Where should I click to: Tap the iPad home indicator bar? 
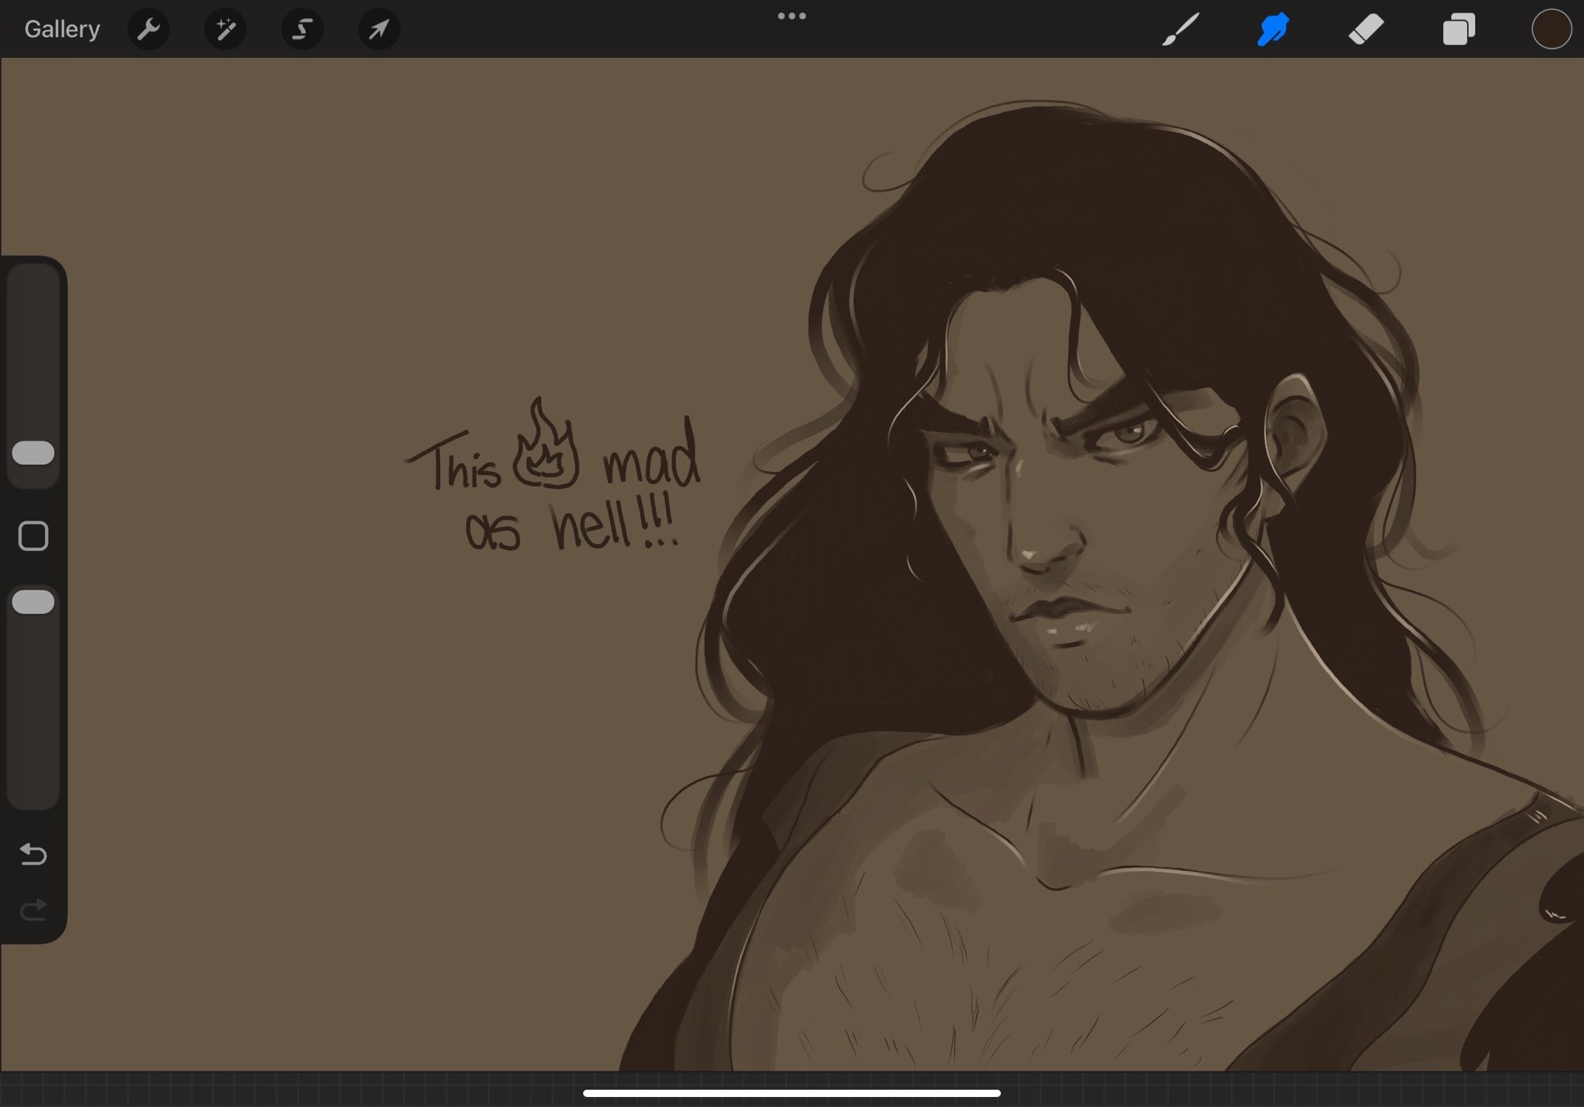792,1093
